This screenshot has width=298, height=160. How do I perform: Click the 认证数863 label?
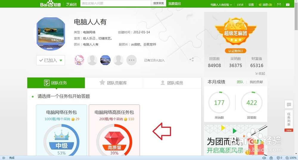[235, 51]
